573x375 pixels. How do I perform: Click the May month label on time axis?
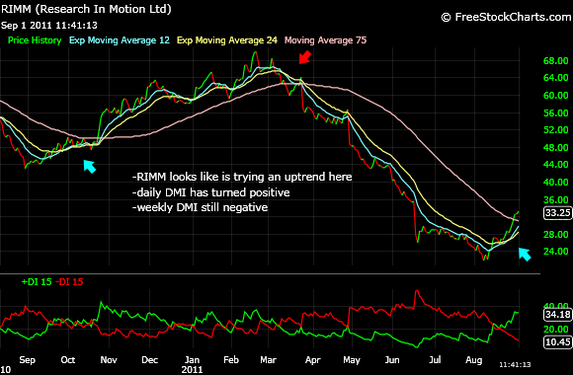click(x=352, y=360)
